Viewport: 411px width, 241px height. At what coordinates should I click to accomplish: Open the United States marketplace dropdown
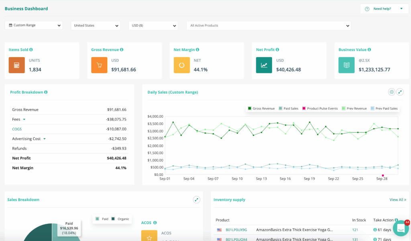(x=96, y=25)
